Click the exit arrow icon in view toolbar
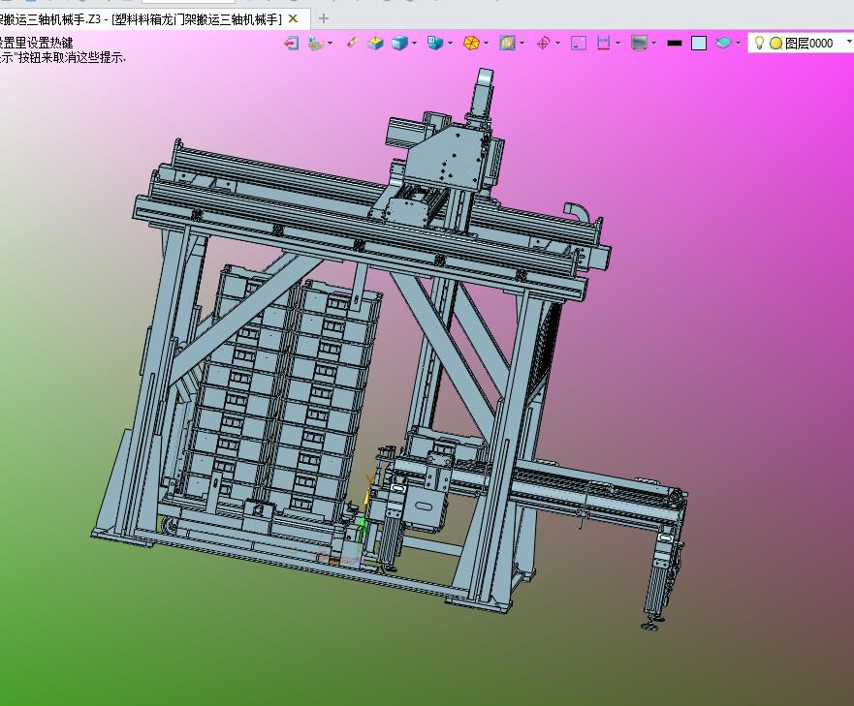Image resolution: width=854 pixels, height=706 pixels. point(292,43)
